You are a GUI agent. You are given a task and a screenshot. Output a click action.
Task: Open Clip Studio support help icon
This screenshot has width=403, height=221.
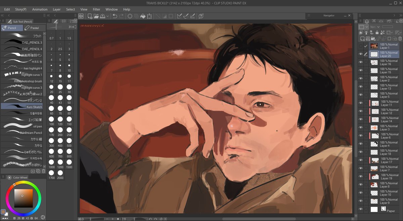[201, 16]
